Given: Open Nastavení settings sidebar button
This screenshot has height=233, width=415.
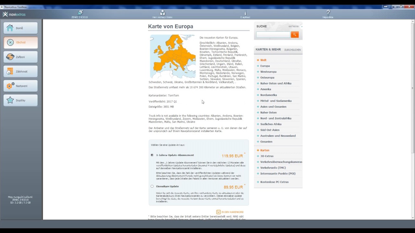Looking at the screenshot, I should point(20,86).
